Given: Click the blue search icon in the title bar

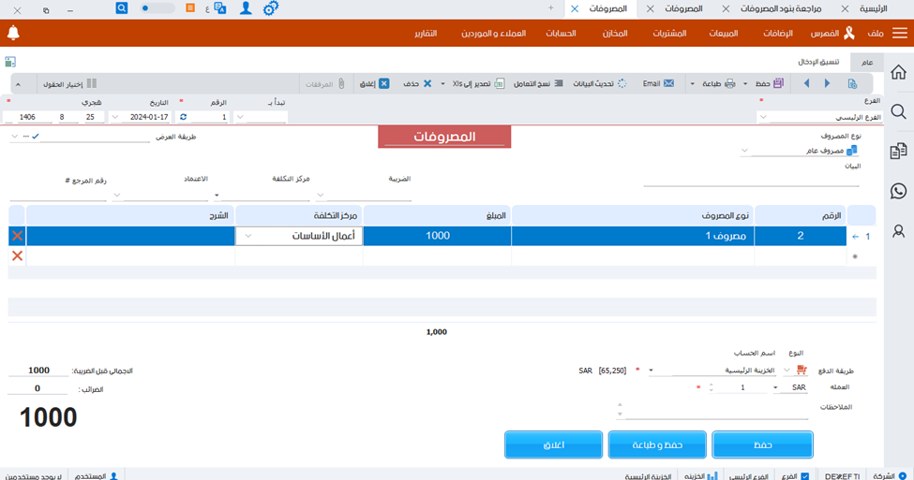Looking at the screenshot, I should click(x=122, y=7).
